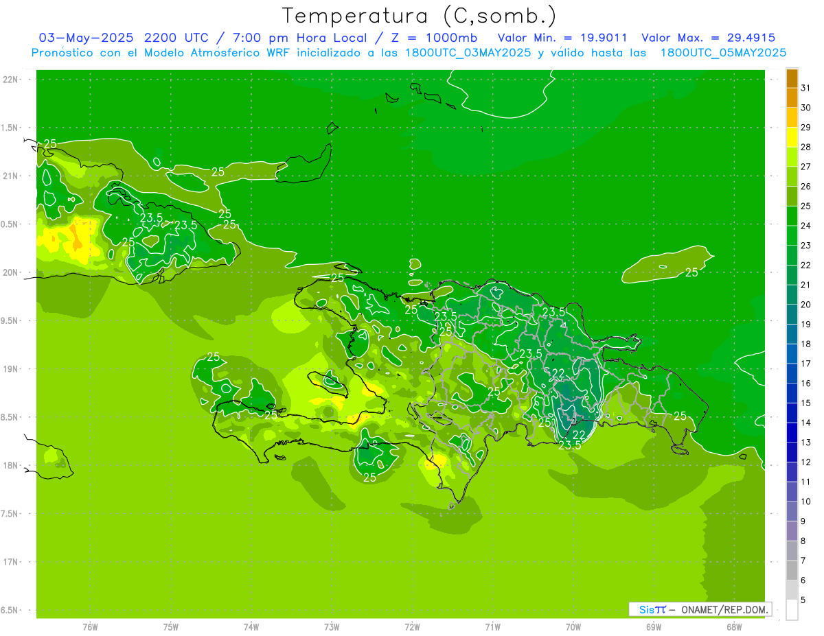Click the latitude axis label '18N'
This screenshot has width=824, height=636.
tap(11, 465)
